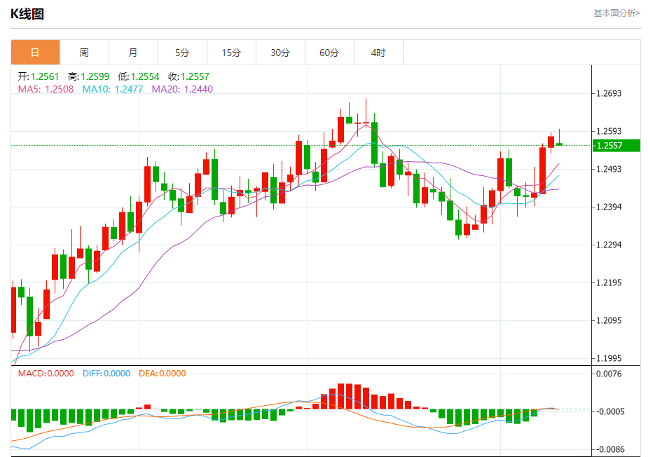
Task: Open the 30分 interval tab
Action: (x=280, y=53)
